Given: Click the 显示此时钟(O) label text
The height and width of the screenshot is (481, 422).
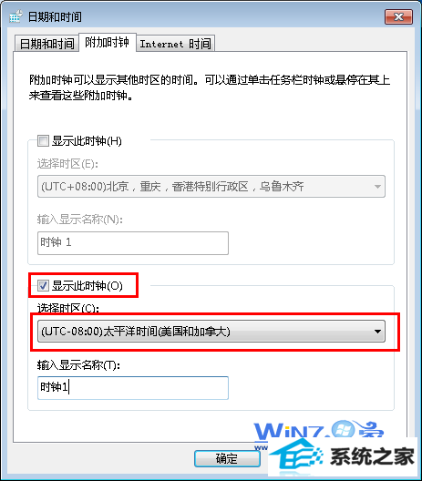Looking at the screenshot, I should [x=87, y=286].
